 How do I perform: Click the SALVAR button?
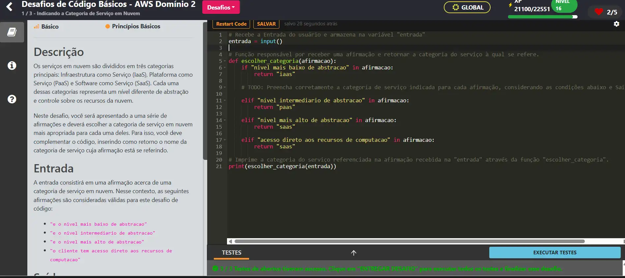266,24
